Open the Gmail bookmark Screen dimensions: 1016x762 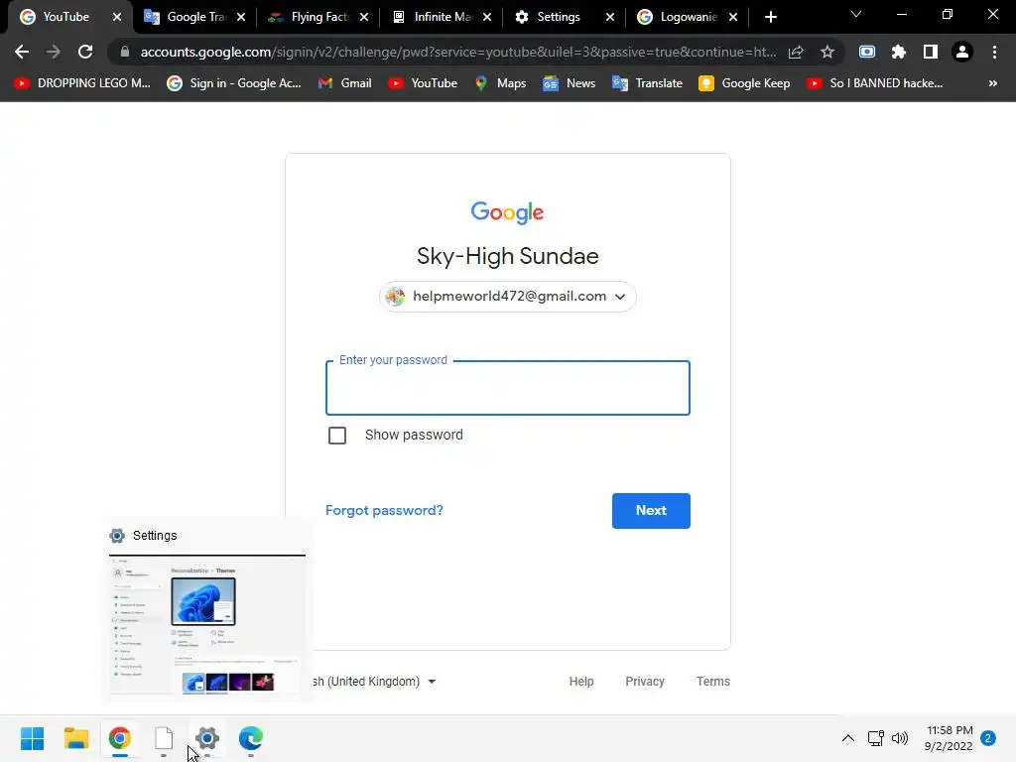344,83
